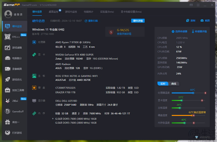
Task: Click the second G.Skill DDR5-7600 memory row
Action: click(76, 123)
